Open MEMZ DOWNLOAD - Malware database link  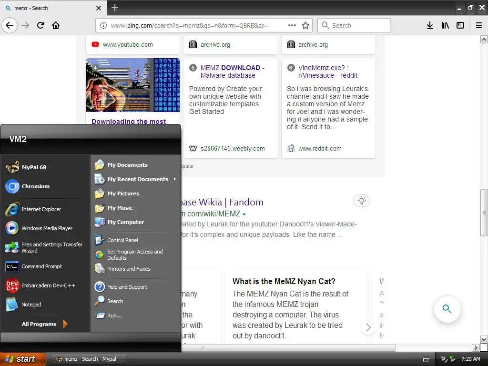[233, 71]
